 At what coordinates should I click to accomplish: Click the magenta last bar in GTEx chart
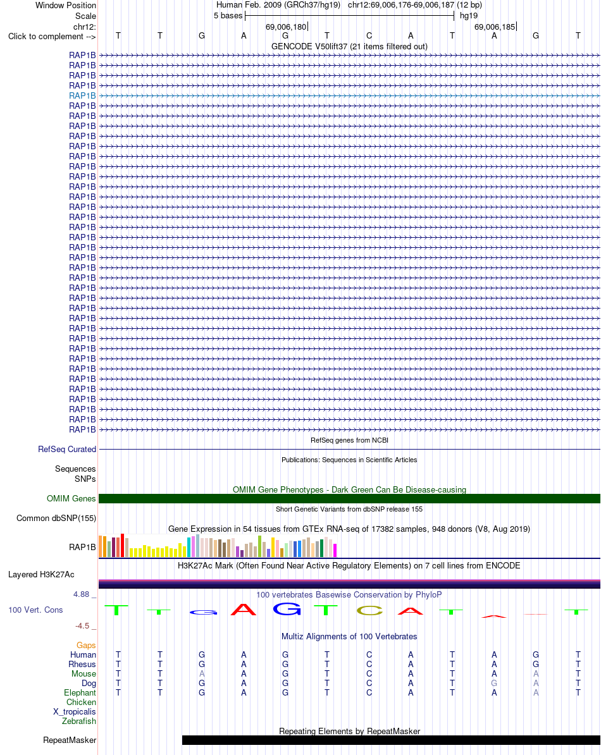[335, 550]
